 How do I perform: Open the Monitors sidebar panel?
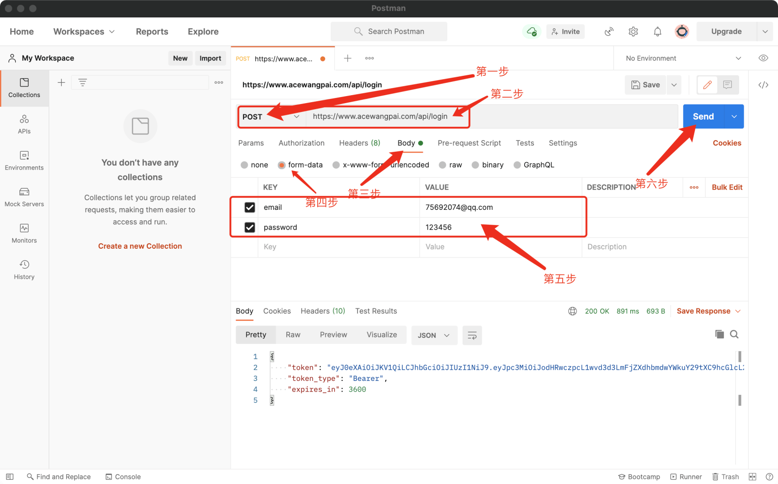pos(24,233)
